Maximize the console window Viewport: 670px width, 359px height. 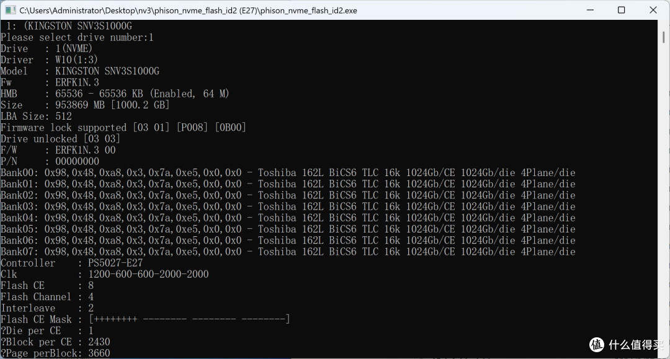(x=621, y=10)
